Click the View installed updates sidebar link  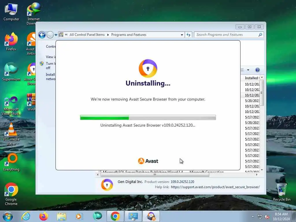click(x=51, y=57)
